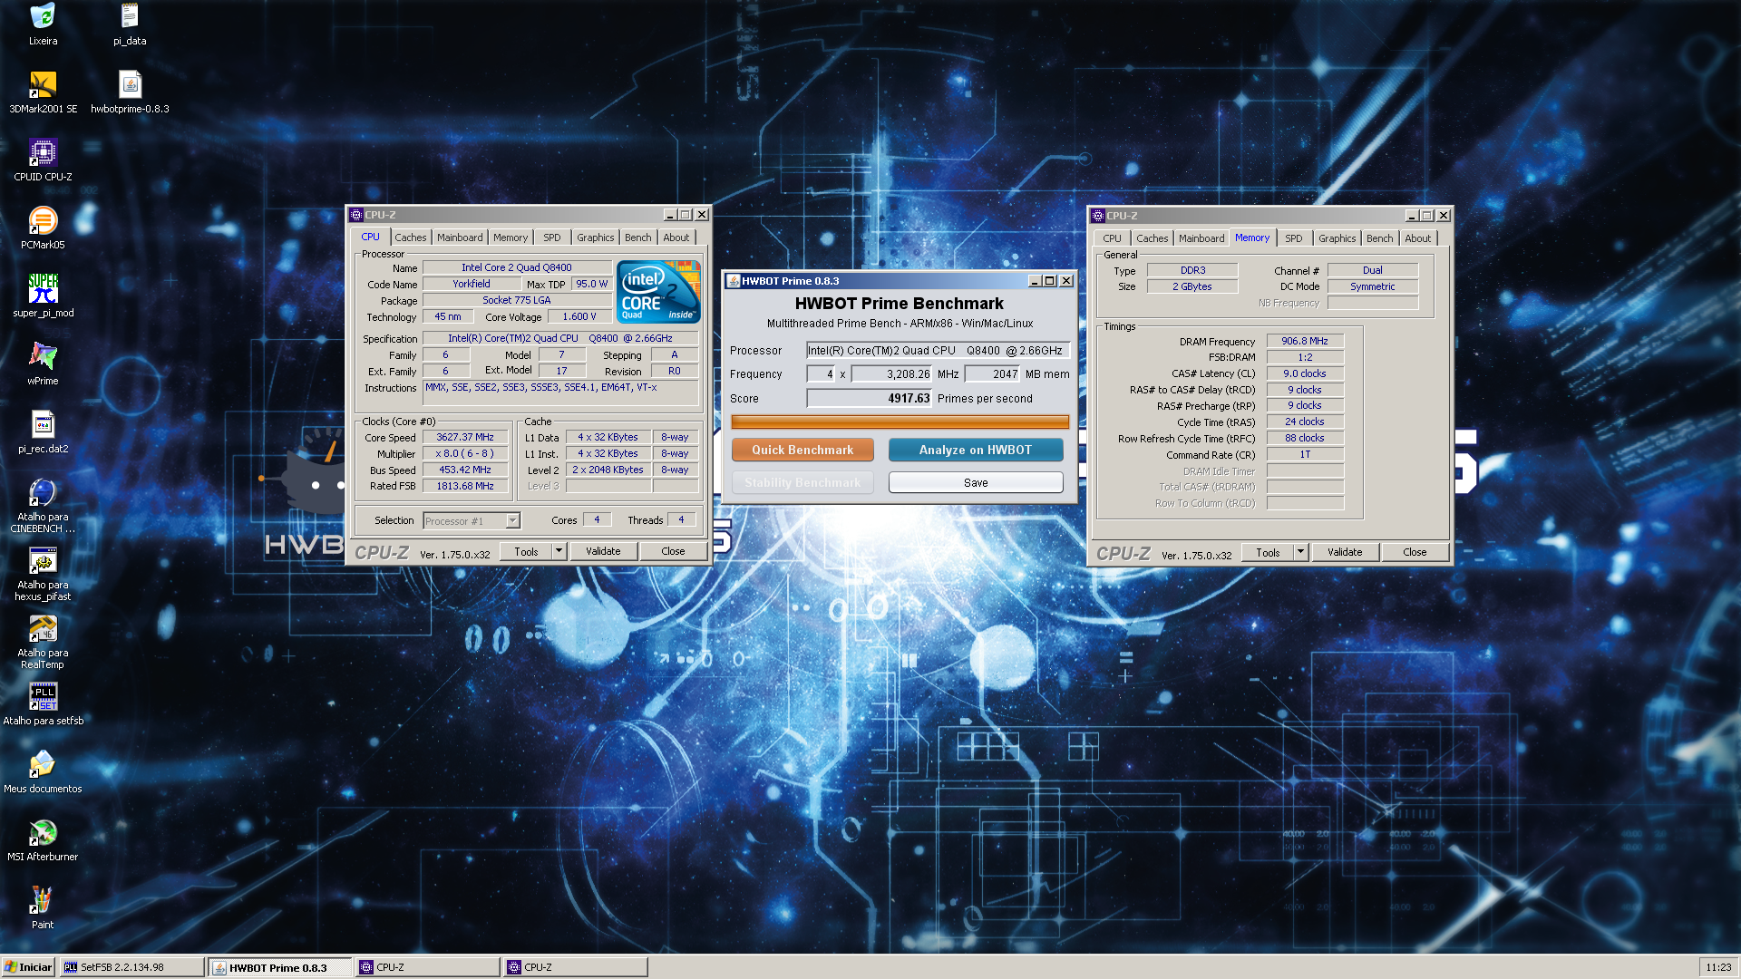
Task: Click the HWBOT Prime title bar icon
Action: click(734, 281)
